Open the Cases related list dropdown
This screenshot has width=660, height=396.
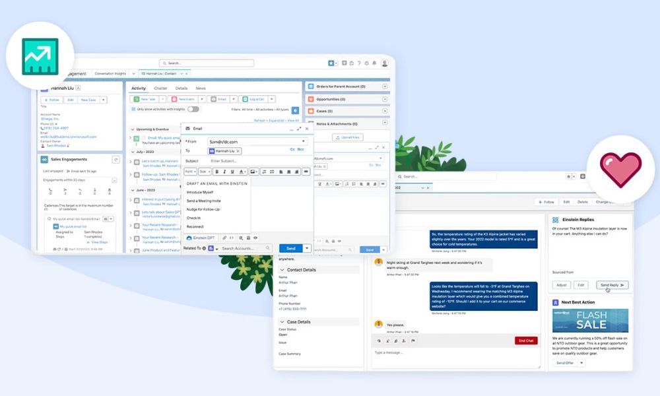(x=385, y=111)
